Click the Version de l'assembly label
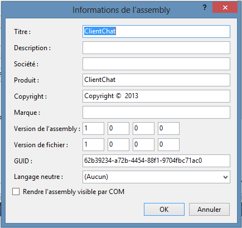Viewport: 242px width, 228px height. [x=47, y=129]
